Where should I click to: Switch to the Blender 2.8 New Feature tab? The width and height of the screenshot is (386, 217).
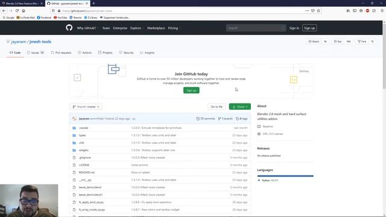point(22,4)
